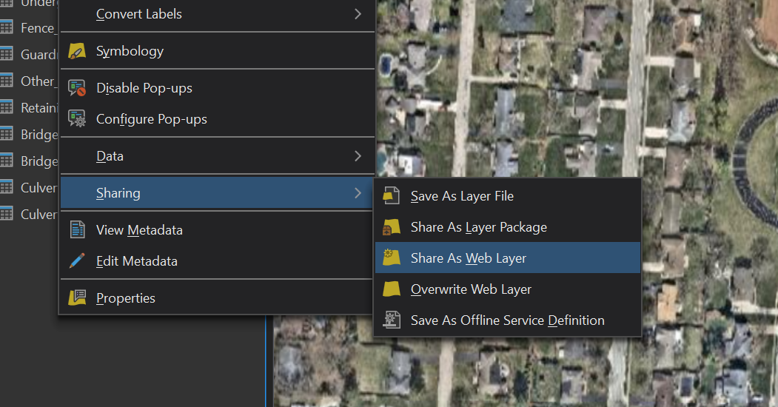Click the Save As Offline Service Definition icon
Viewport: 778px width, 407px height.
pyautogui.click(x=391, y=320)
